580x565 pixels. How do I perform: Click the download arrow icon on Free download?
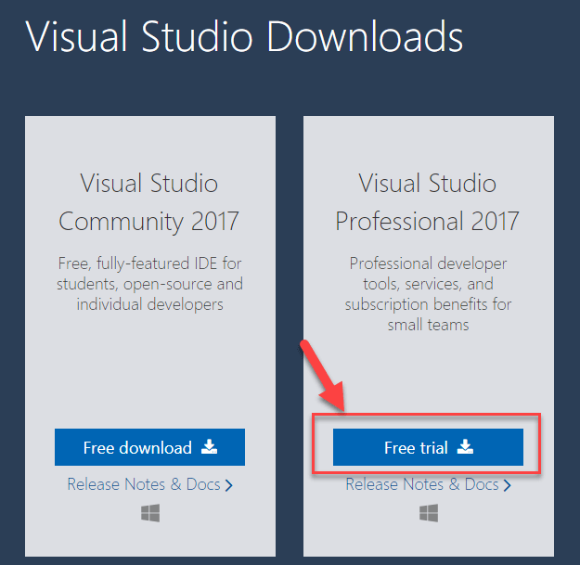pos(210,447)
